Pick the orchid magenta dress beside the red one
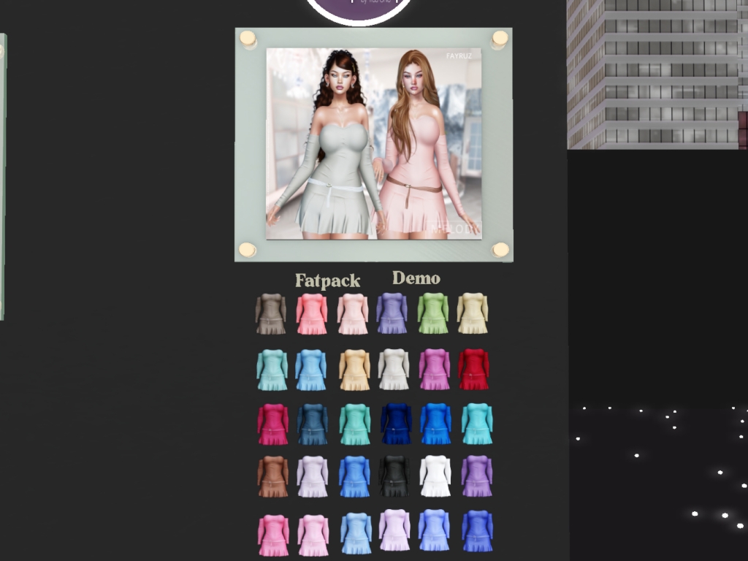Viewport: 748px width, 561px height. (434, 370)
